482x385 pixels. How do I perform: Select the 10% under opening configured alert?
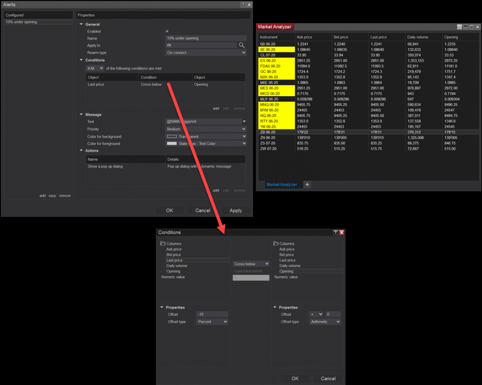[39, 22]
